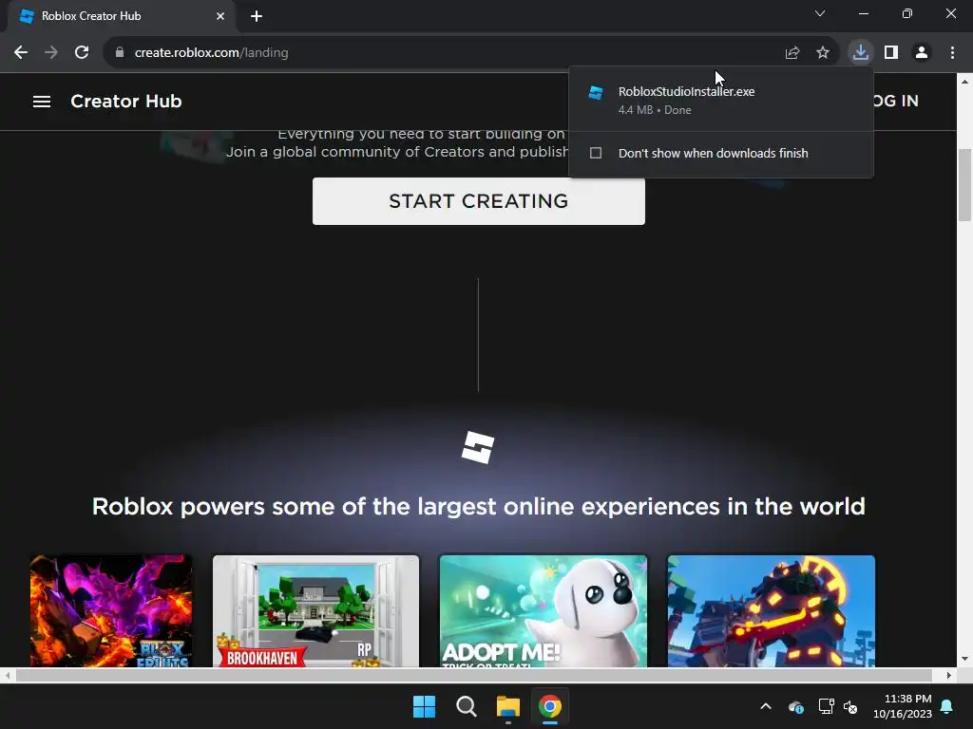Open the notification bell
The width and height of the screenshot is (973, 729).
click(x=947, y=706)
